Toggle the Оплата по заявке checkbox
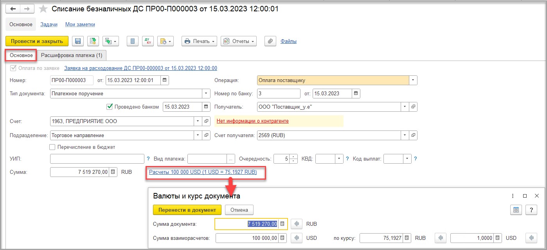Viewport: 547px width, 250px height. coord(13,68)
